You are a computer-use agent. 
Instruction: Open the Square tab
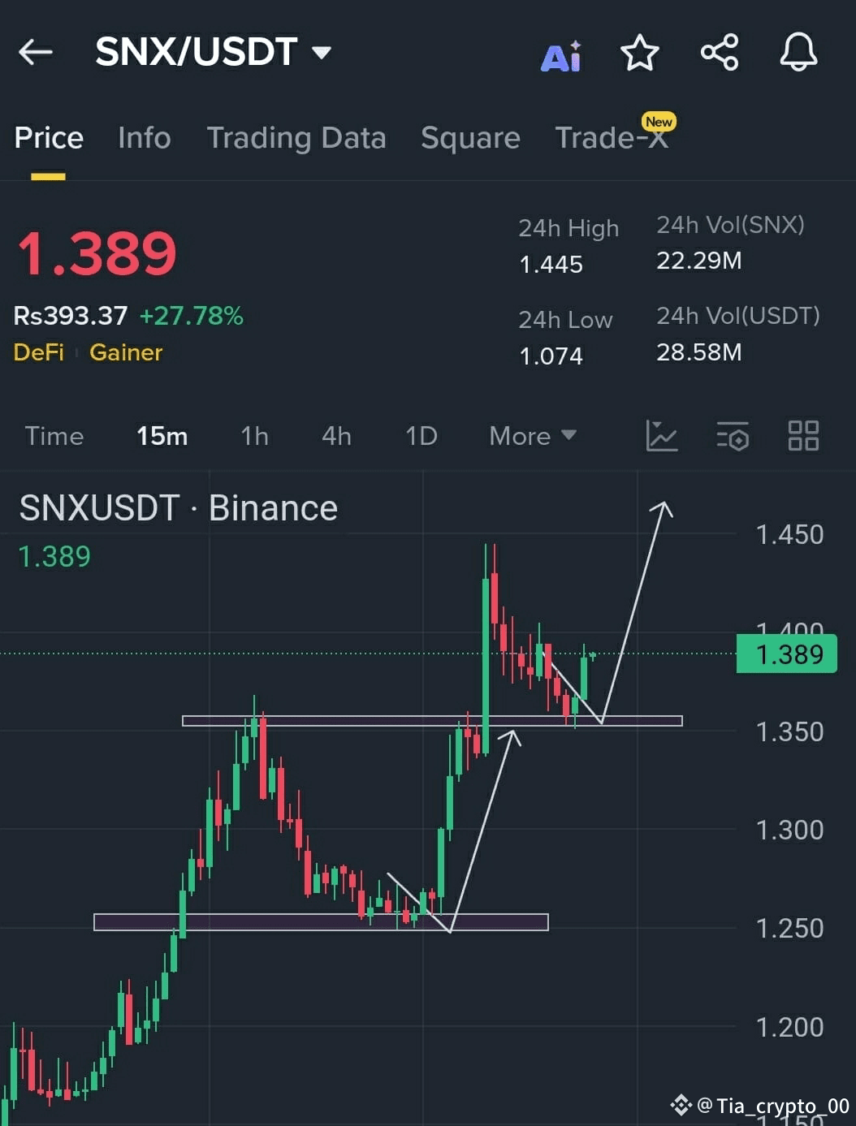[470, 138]
